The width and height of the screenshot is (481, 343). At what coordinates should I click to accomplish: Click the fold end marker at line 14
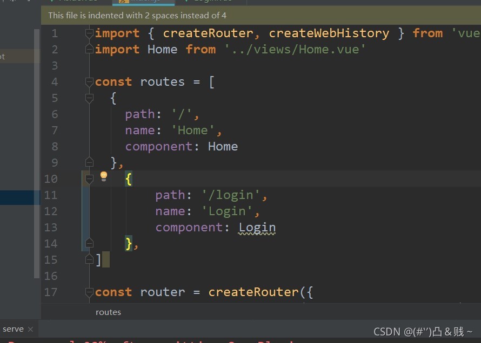[89, 243]
